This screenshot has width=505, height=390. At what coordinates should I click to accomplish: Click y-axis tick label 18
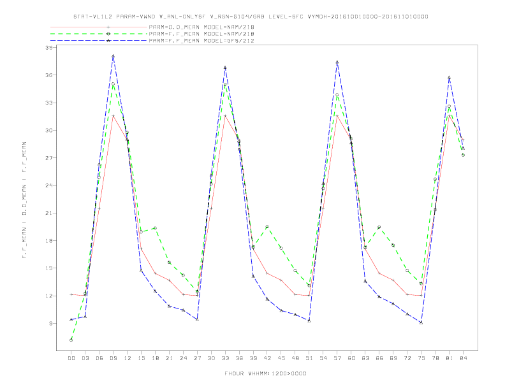[x=49, y=241]
